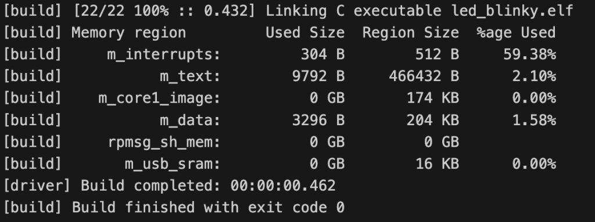The width and height of the screenshot is (595, 222).
Task: Click the Build completed time 00:00:00.462
Action: pos(283,186)
